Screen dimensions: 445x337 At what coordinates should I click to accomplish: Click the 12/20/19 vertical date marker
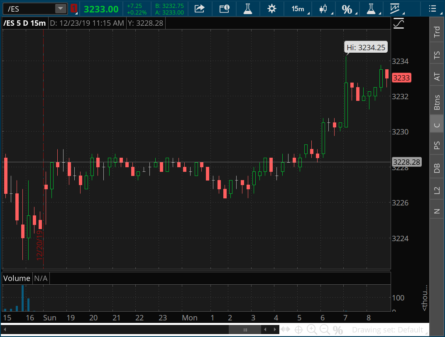click(x=40, y=245)
